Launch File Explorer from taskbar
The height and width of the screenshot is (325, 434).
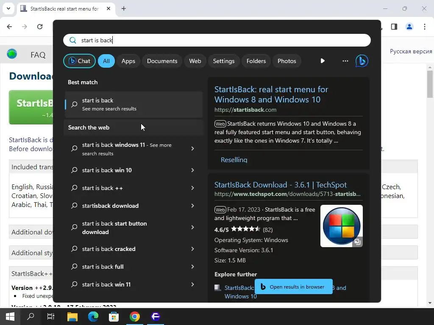tap(72, 317)
